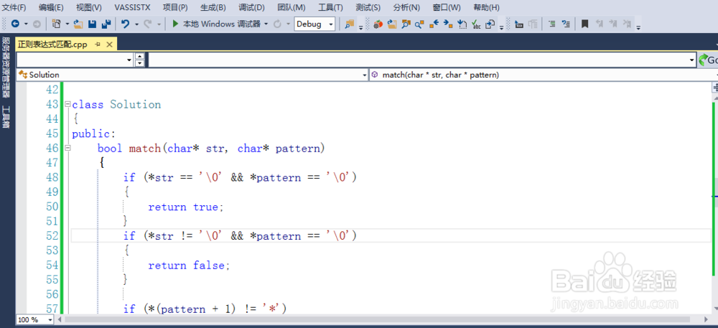Click the text "return false;" on line 54
Viewport: 718px width, 328px height.
[189, 266]
